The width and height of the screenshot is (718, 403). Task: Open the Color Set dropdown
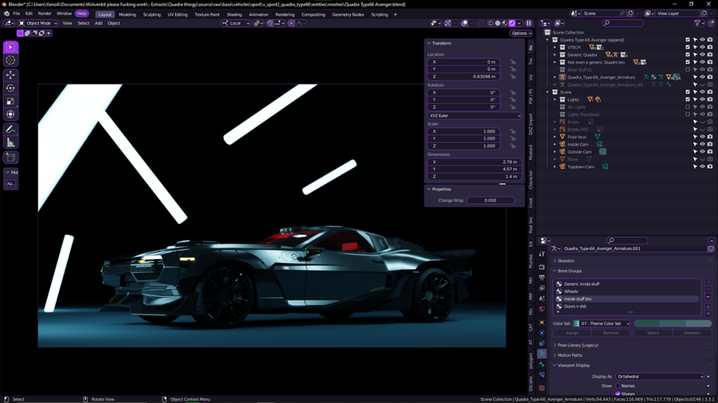602,323
